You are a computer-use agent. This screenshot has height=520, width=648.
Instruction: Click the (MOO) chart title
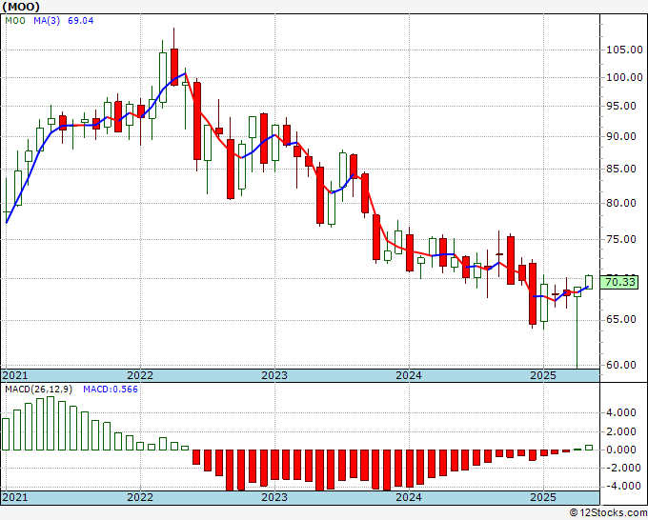pos(21,7)
